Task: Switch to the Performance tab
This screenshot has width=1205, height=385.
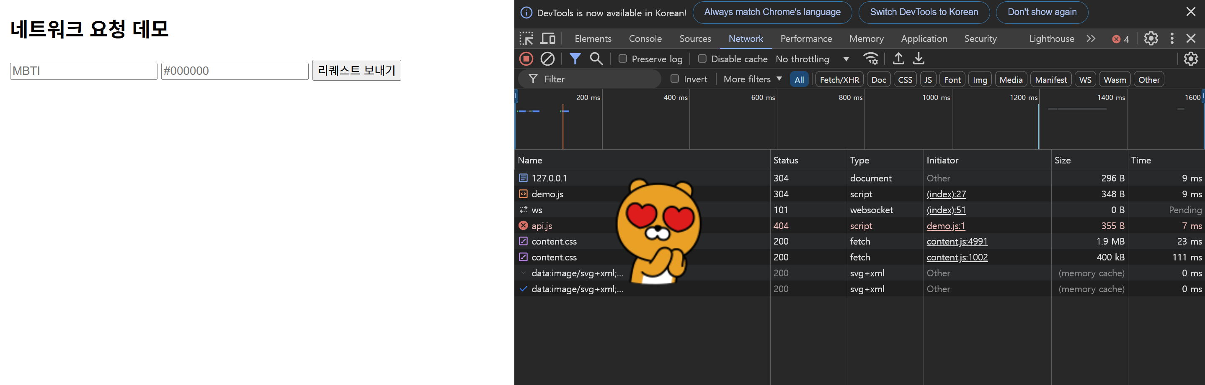Action: point(806,38)
